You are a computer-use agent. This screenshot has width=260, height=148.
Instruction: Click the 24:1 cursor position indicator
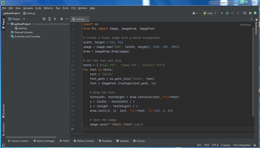pyautogui.click(x=199, y=145)
